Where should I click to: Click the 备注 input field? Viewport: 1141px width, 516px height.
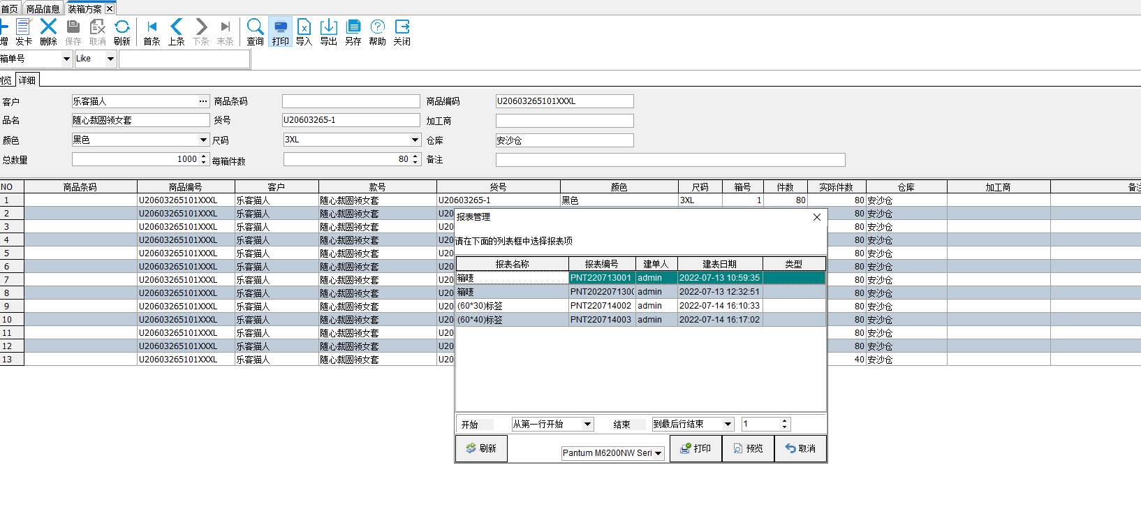[670, 160]
